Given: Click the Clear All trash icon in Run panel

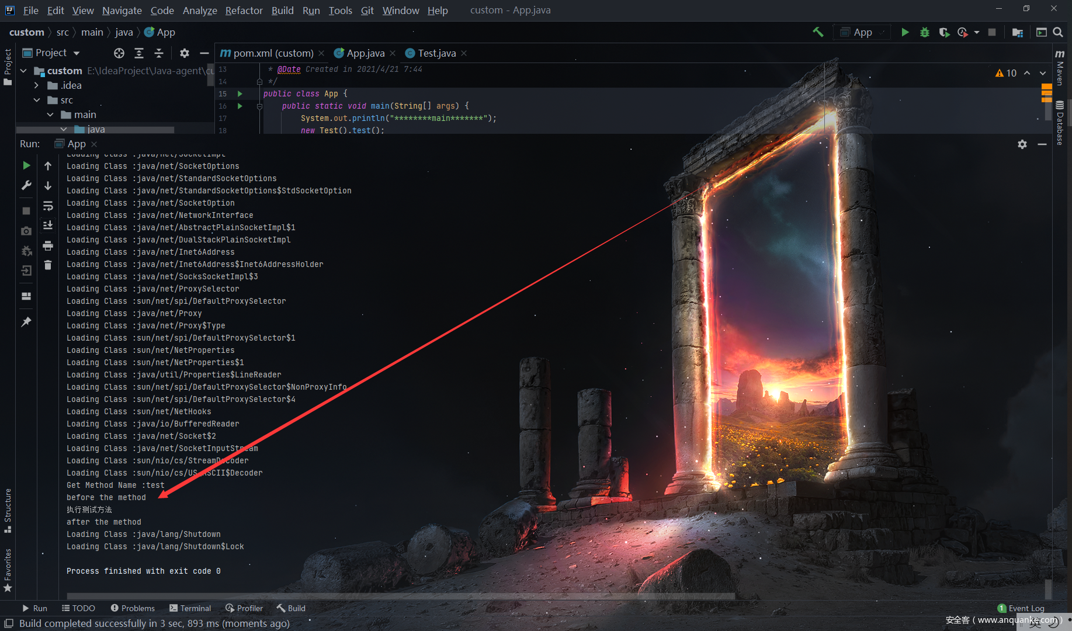Looking at the screenshot, I should [48, 265].
